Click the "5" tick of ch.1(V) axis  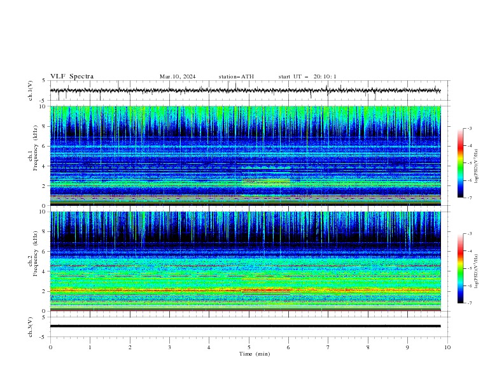pyautogui.click(x=44, y=81)
